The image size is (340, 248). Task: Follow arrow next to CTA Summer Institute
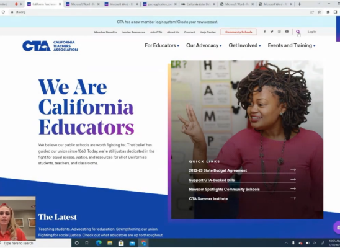293,198
